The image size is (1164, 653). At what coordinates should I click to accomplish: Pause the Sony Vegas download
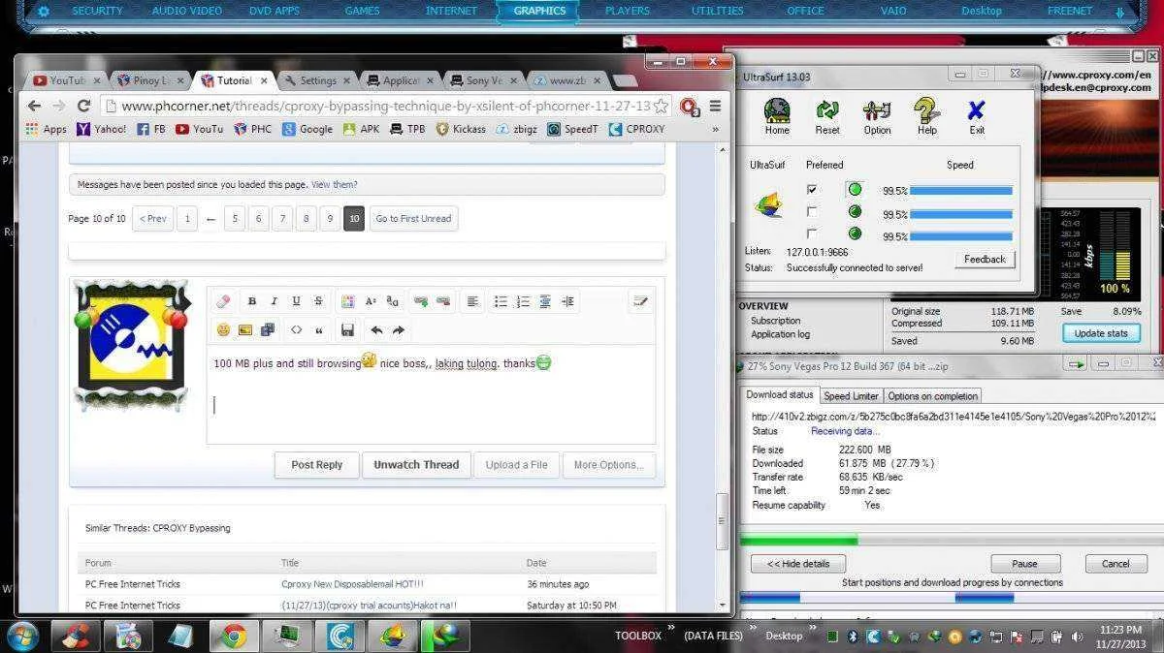[x=1025, y=563]
